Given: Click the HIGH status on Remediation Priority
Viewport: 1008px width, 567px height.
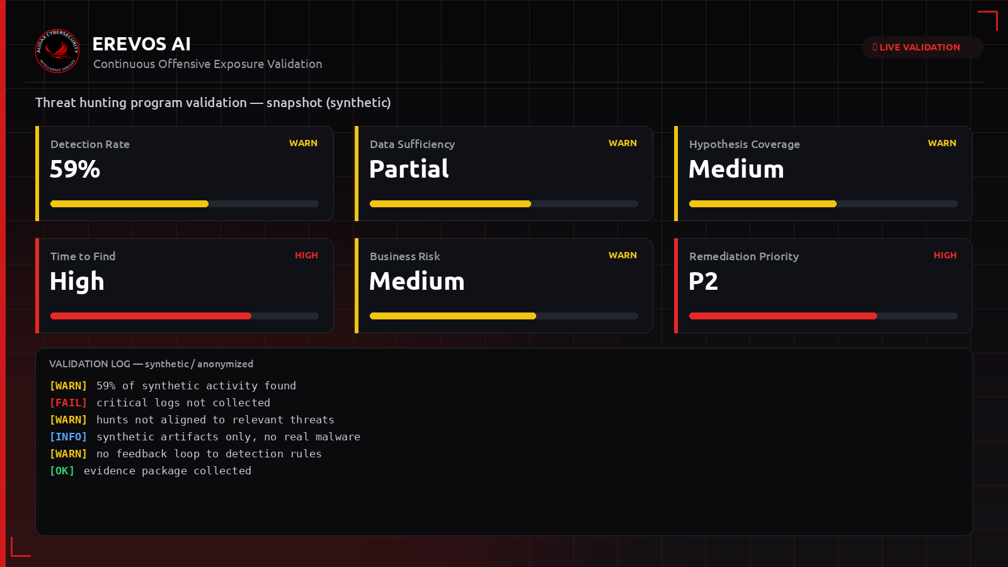Looking at the screenshot, I should [x=945, y=255].
